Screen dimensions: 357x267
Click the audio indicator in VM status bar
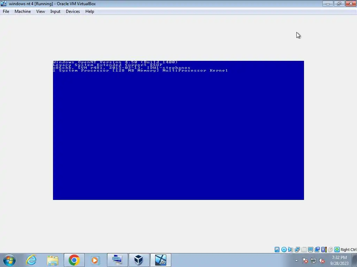[x=290, y=250]
